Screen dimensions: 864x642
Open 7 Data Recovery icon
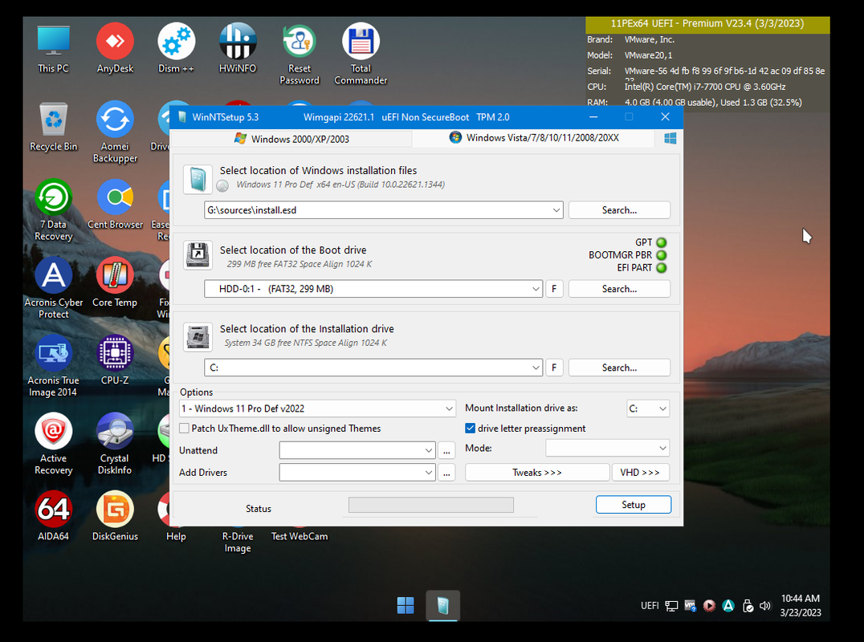click(54, 210)
